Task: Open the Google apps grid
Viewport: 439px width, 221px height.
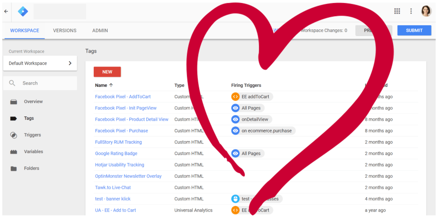Action: (x=397, y=11)
